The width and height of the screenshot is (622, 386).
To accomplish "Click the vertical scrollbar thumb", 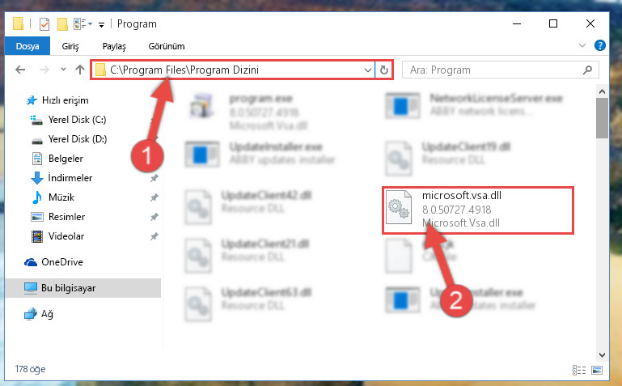I will coord(602,118).
